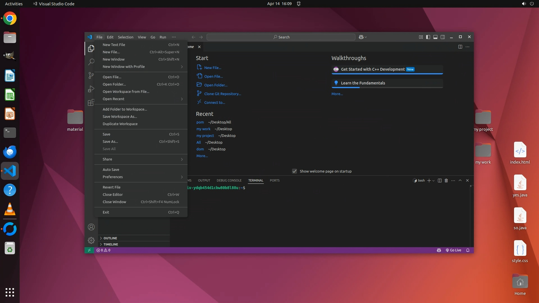This screenshot has height=303, width=539.
Task: Click the Manage gear icon
Action: [91, 240]
